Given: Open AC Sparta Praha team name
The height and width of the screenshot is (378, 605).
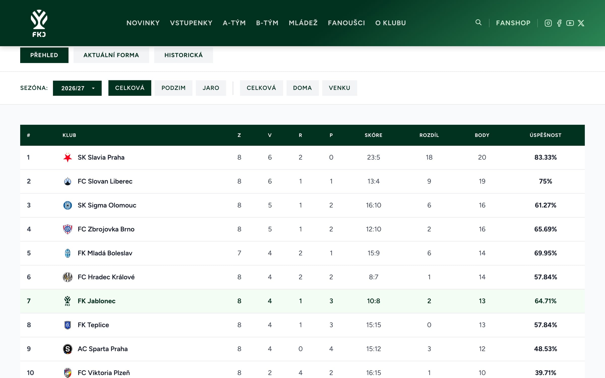Looking at the screenshot, I should tap(103, 349).
